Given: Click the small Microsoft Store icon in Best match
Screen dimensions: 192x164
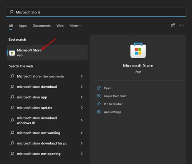Looking at the screenshot, I should point(12,52).
